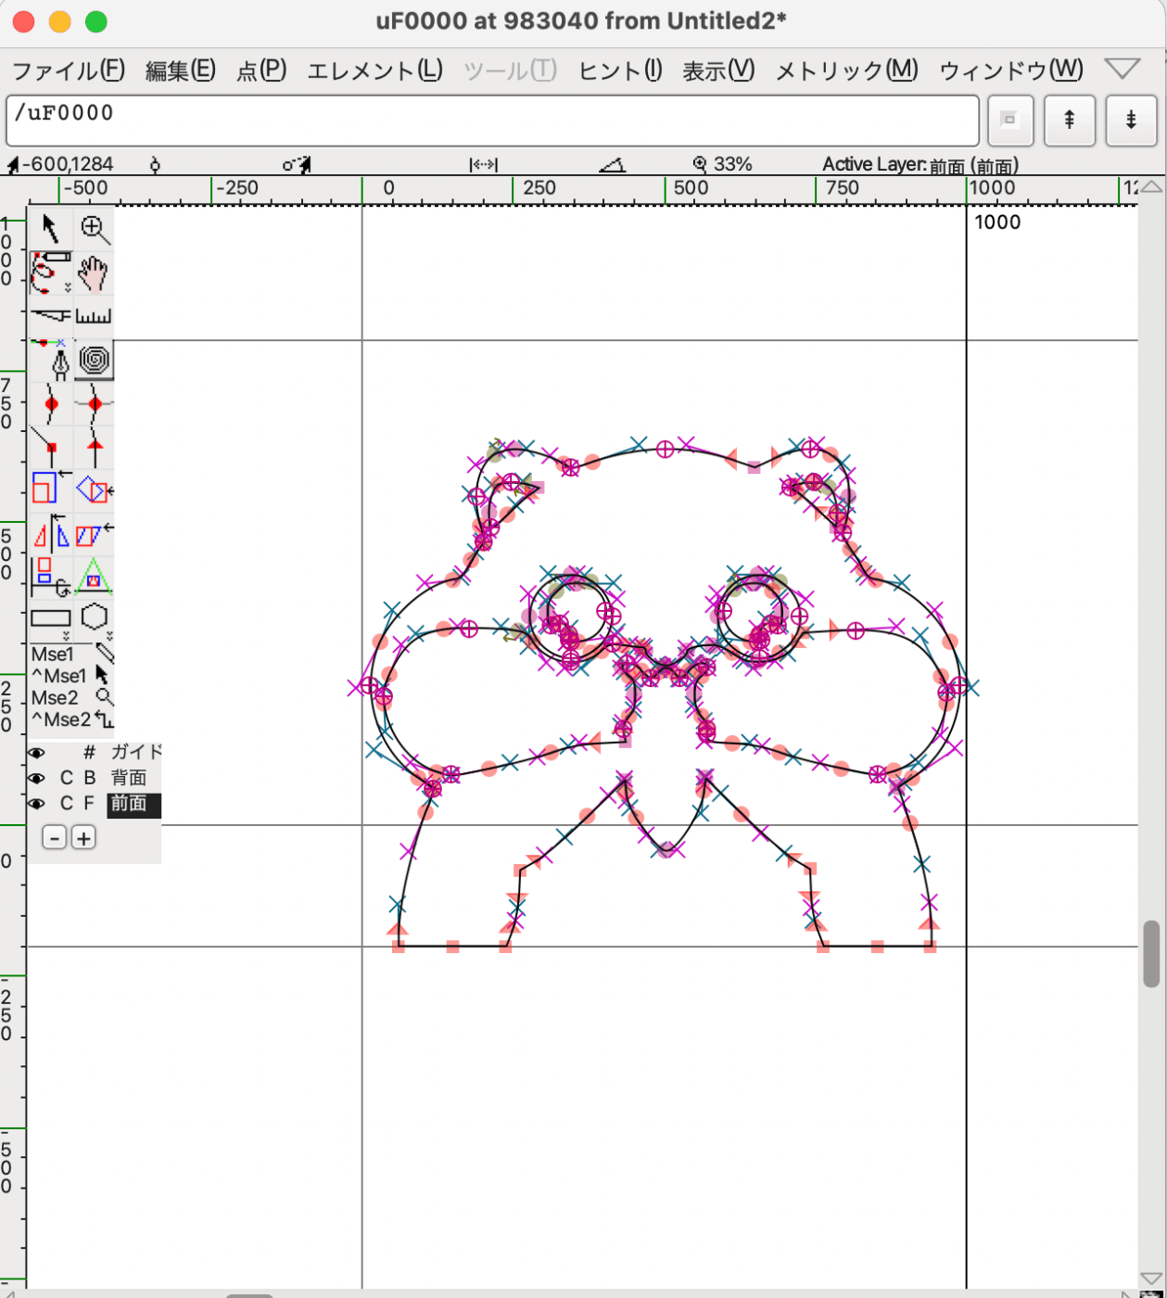The height and width of the screenshot is (1298, 1167).
Task: Click the Mse1 tool binding entry
Action: (72, 655)
